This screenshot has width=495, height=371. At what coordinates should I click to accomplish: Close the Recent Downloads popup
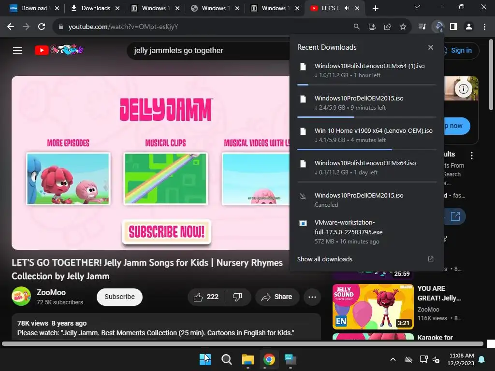431,47
